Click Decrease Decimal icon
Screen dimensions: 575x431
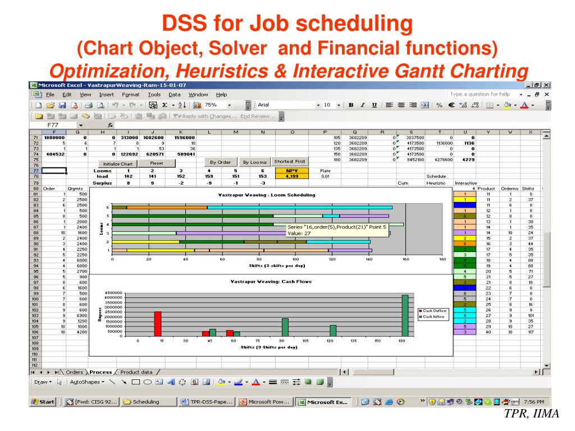tap(475, 105)
